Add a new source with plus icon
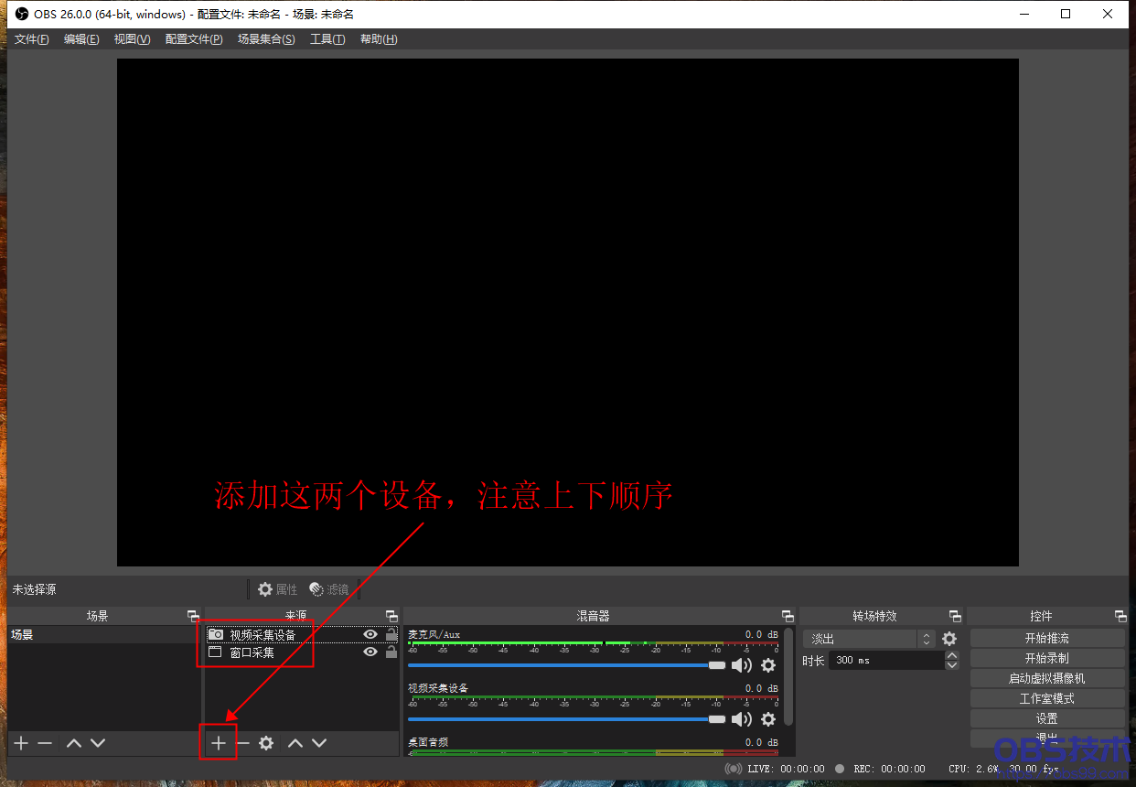1136x787 pixels. pyautogui.click(x=219, y=743)
